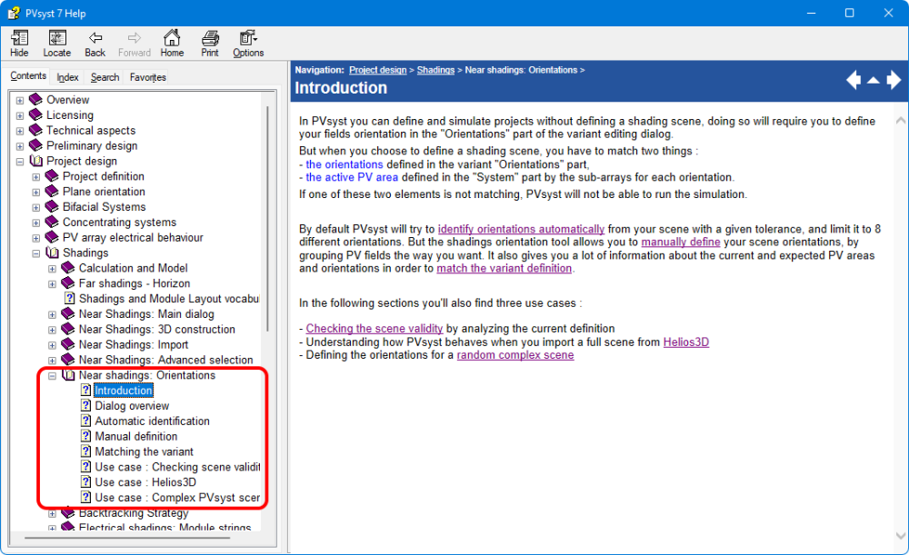Open the Options toolbar menu
Screen dimensions: 909x555
248,43
